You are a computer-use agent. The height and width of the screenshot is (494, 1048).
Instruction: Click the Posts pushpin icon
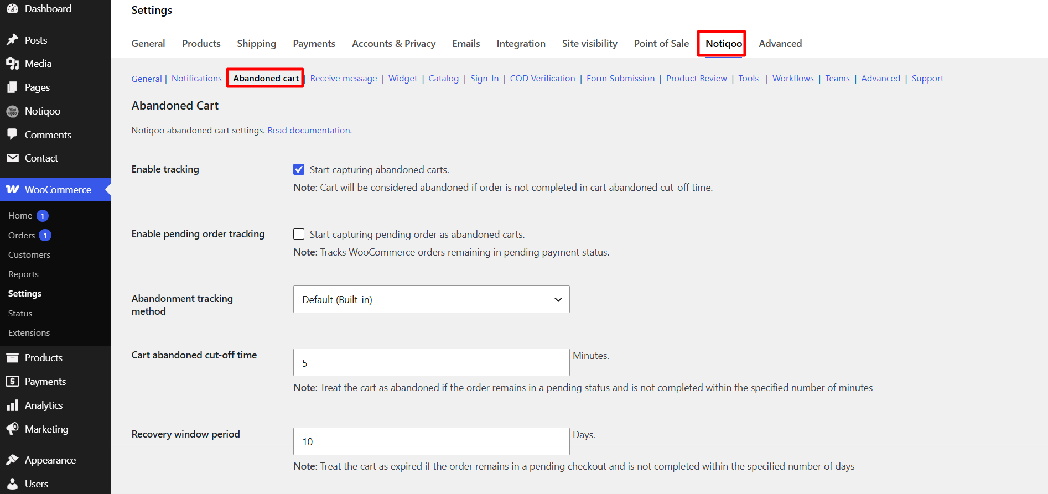(12, 40)
